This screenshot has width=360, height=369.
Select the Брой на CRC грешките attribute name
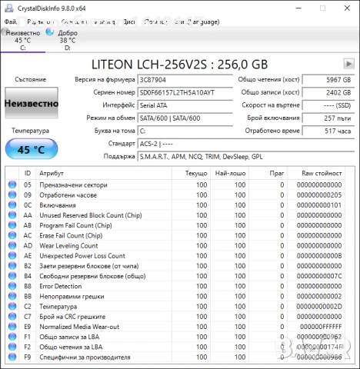coord(72,317)
